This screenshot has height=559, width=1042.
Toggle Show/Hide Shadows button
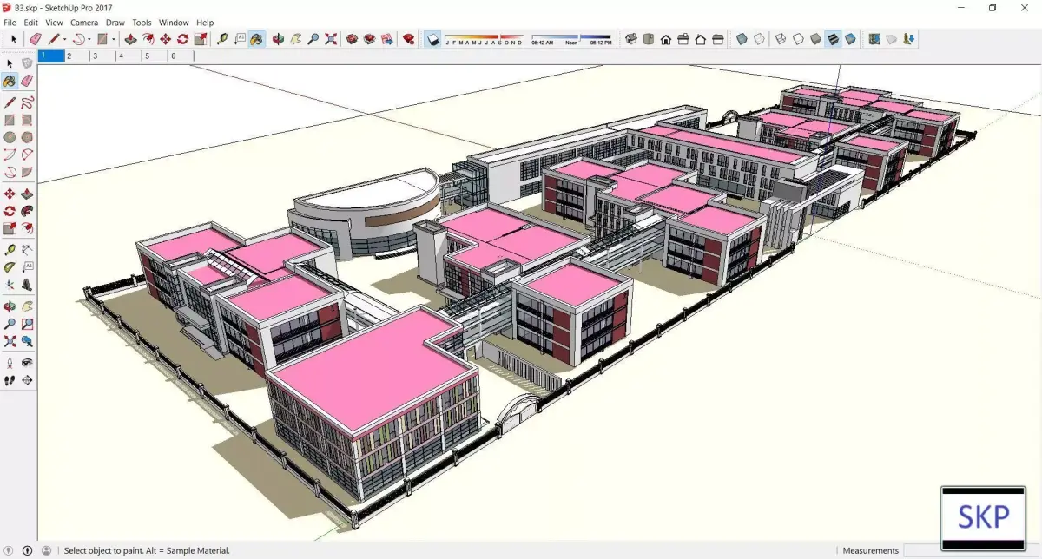pyautogui.click(x=433, y=39)
